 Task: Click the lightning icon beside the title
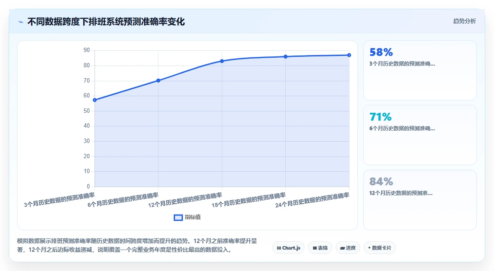point(21,22)
